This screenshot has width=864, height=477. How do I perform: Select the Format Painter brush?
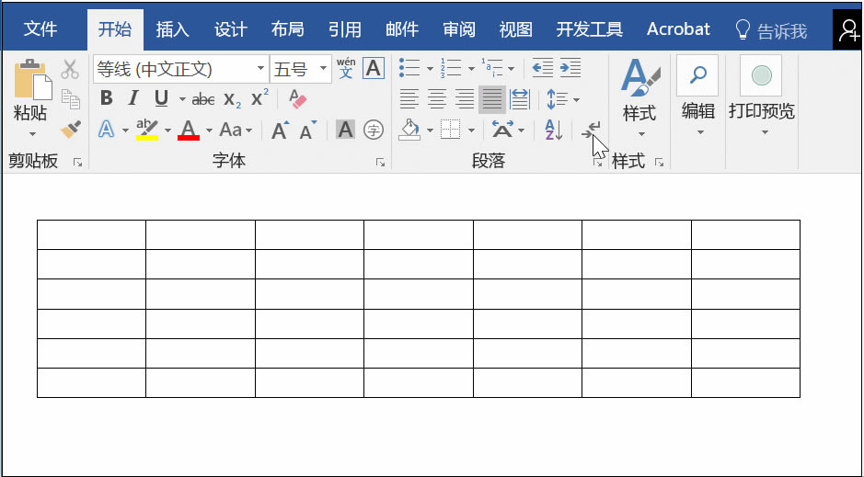pos(71,130)
